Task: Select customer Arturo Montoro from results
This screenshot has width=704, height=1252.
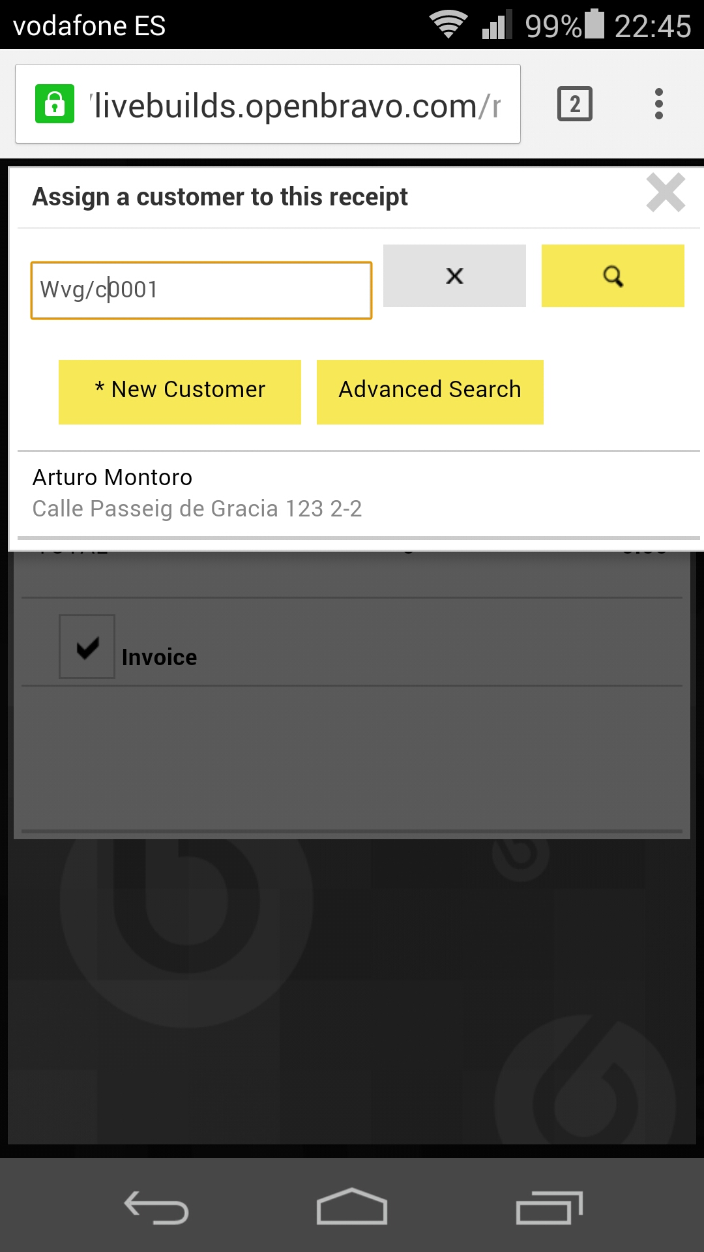Action: 197,493
